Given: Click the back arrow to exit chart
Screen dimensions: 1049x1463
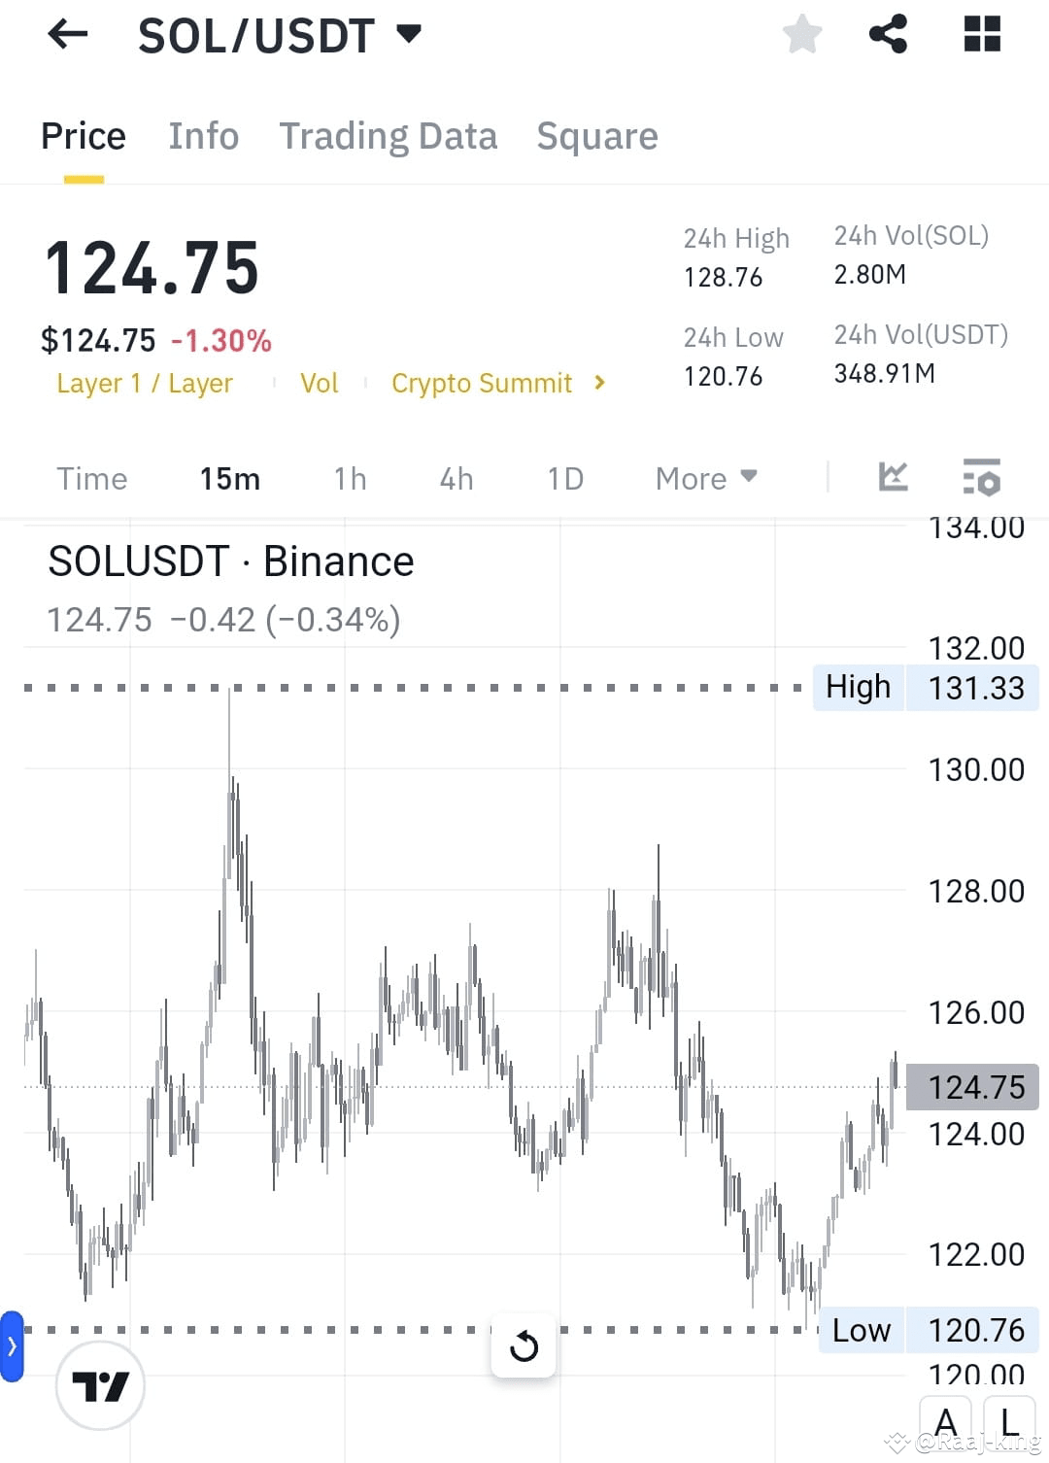Looking at the screenshot, I should coord(68,35).
